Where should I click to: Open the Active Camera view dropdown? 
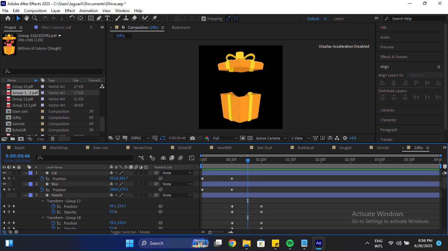click(x=271, y=138)
